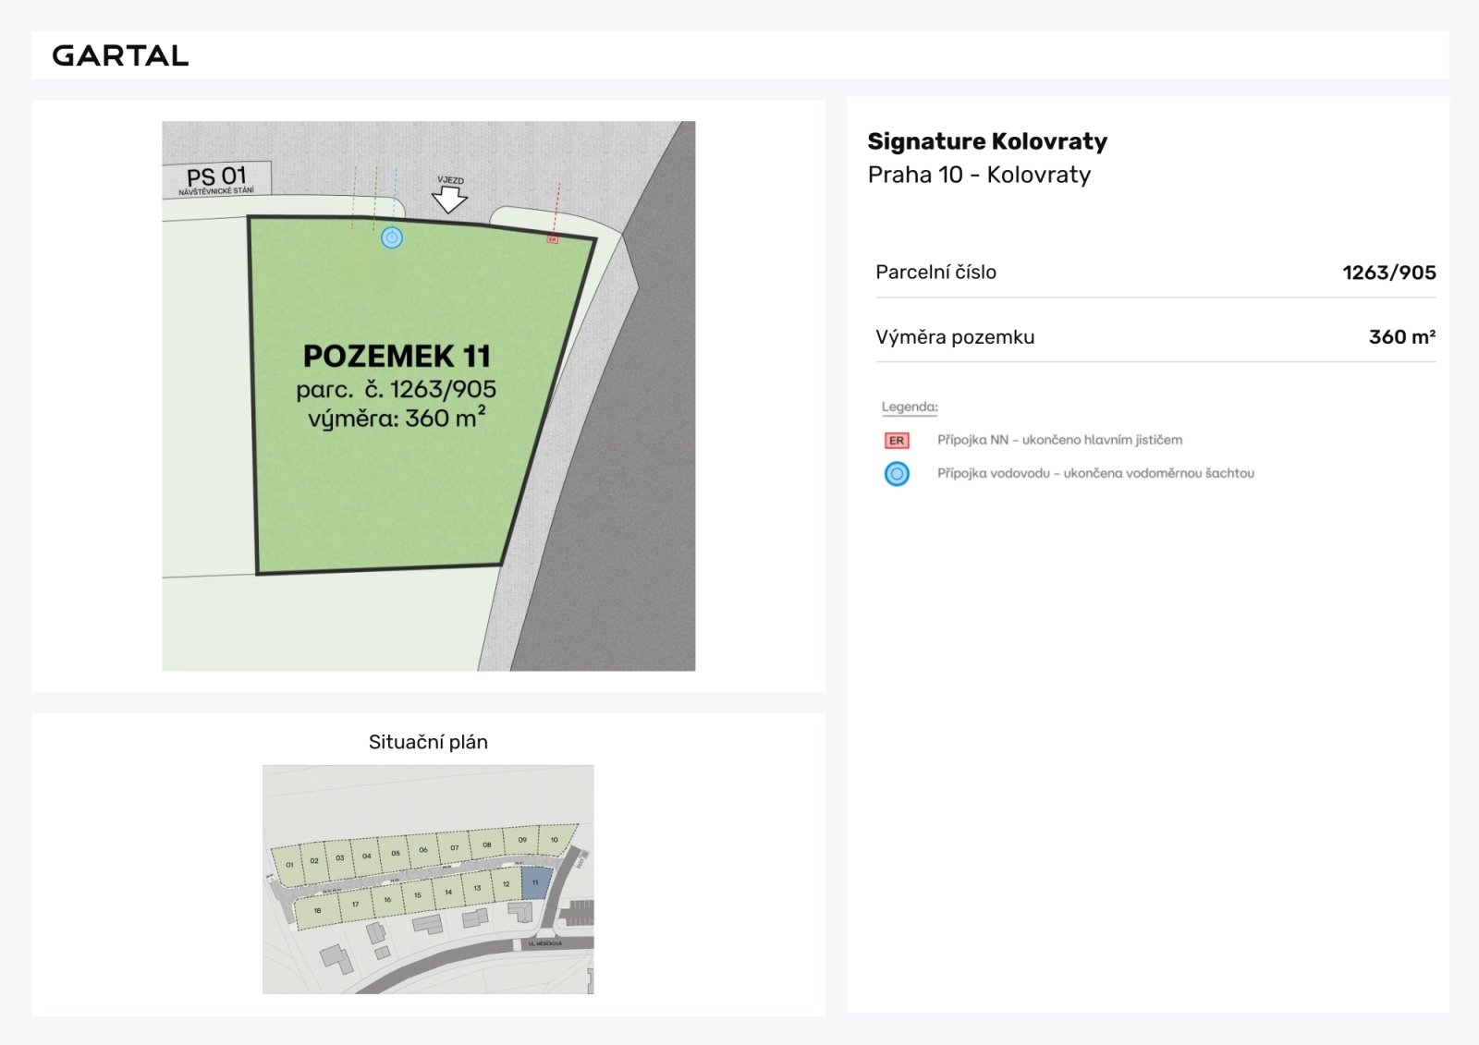Screen dimensions: 1479x1045
Task: Click the blue water connection circle on plot
Action: point(392,238)
